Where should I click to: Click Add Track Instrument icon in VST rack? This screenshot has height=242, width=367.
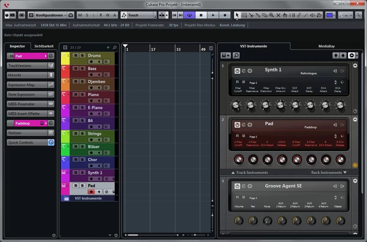pyautogui.click(x=226, y=55)
